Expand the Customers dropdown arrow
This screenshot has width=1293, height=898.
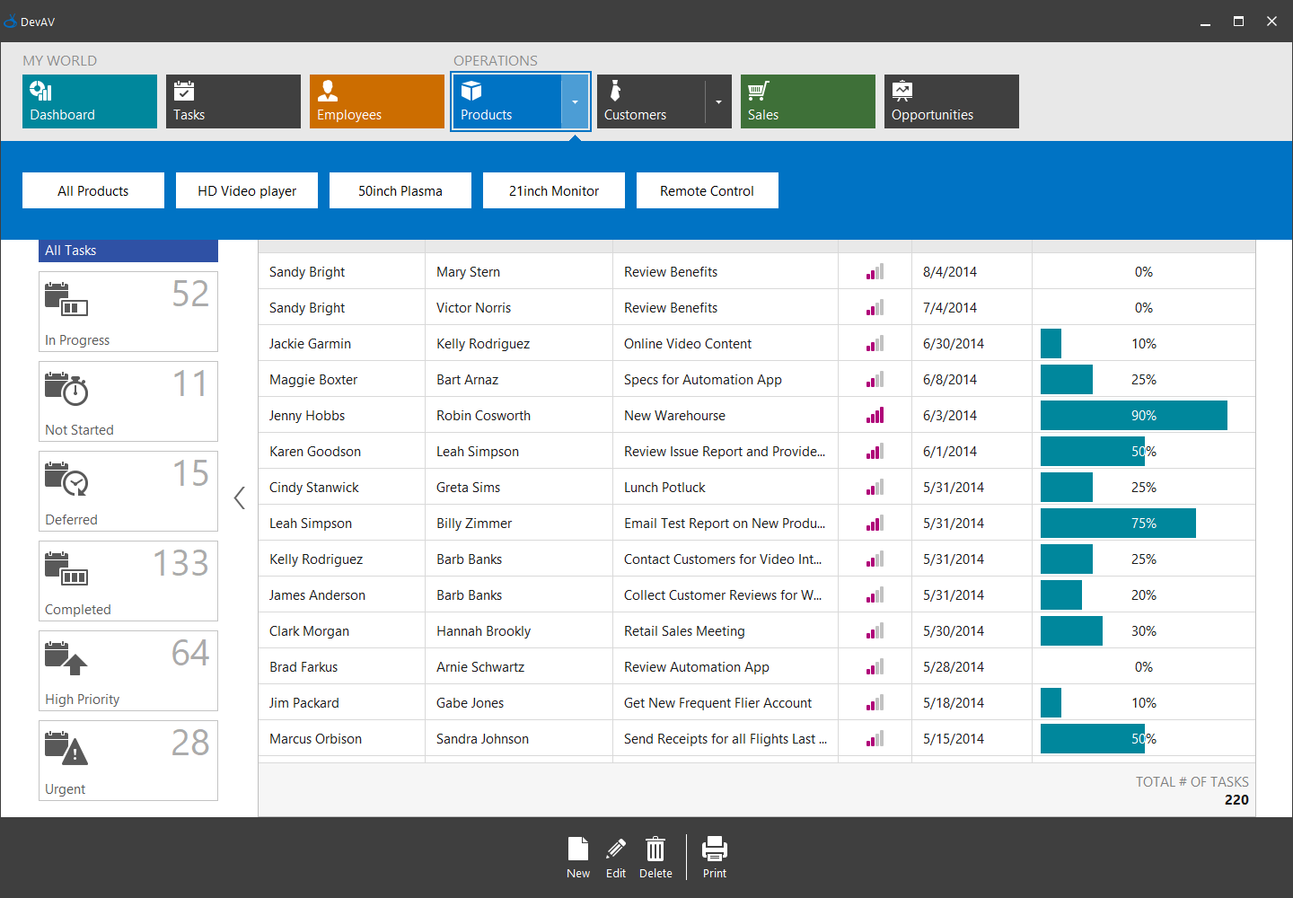click(718, 101)
